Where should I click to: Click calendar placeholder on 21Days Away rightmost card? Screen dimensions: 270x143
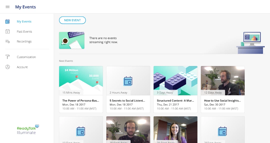point(222,131)
